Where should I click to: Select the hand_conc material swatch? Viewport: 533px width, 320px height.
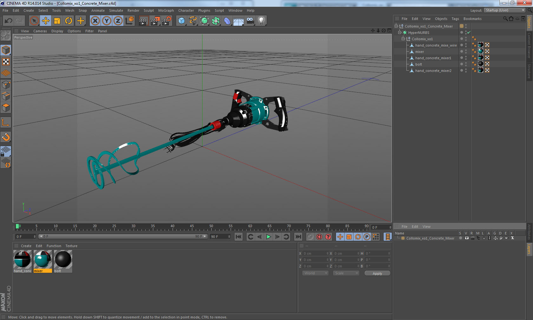coord(22,261)
